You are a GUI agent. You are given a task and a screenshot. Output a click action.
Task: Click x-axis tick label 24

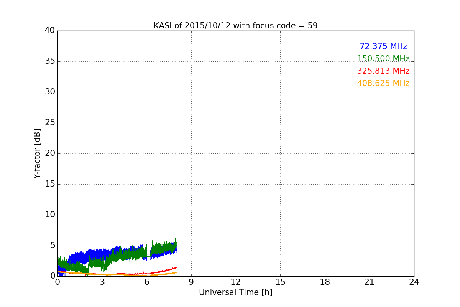coord(414,282)
